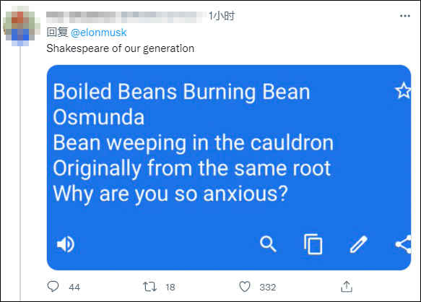Click the speaker listen icon in image
421x302 pixels.
66,244
